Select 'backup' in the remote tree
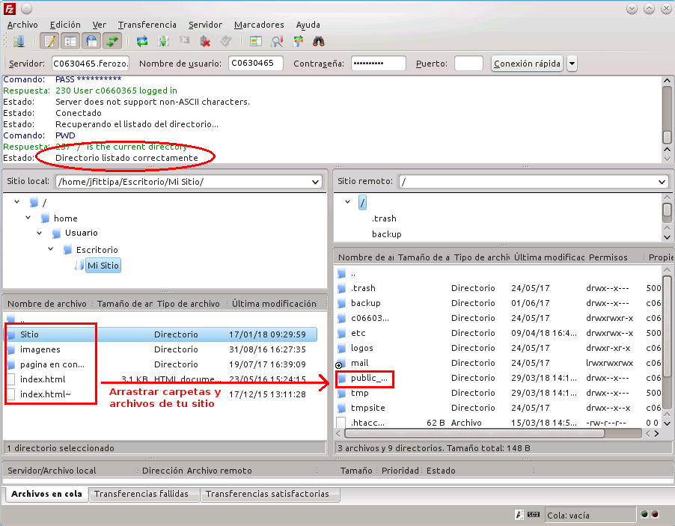Image resolution: width=675 pixels, height=526 pixels. click(387, 234)
